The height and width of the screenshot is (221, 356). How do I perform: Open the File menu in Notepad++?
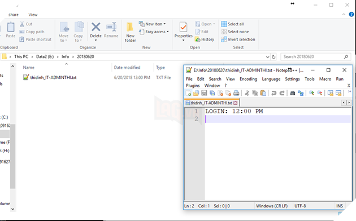(189, 79)
